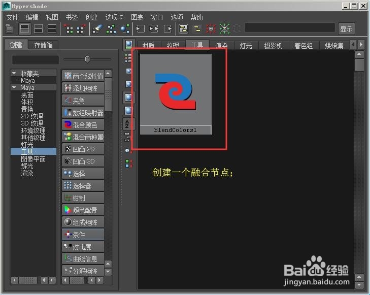The height and width of the screenshot is (295, 370).
Task: Click the rearrange graph icon
Action: coord(111,29)
